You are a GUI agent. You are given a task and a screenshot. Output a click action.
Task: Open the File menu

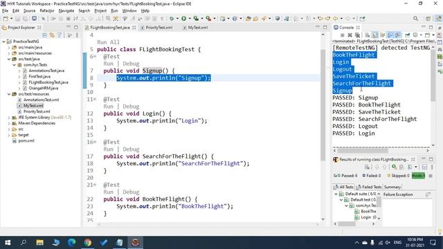[x=5, y=11]
